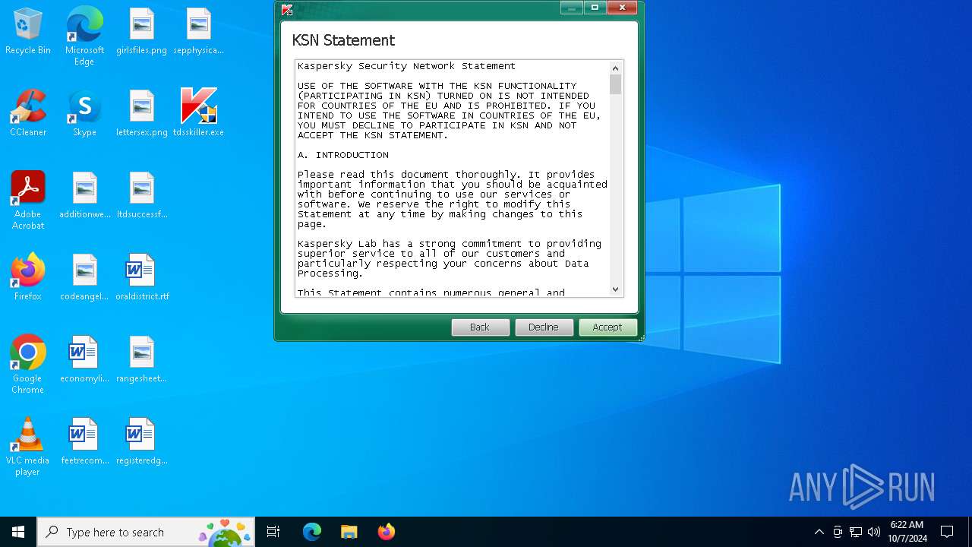
Task: Click the 'Kaspersky Security Network Statement' title line
Action: pos(406,66)
